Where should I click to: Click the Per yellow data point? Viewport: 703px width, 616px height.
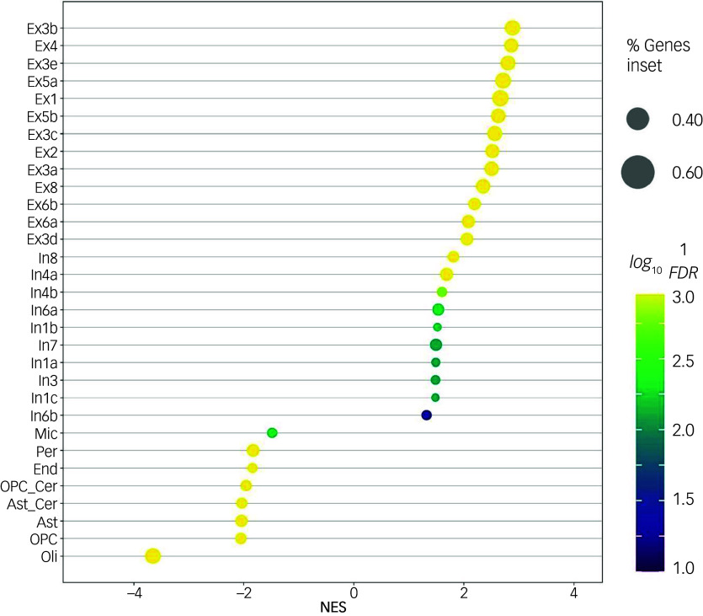253,451
